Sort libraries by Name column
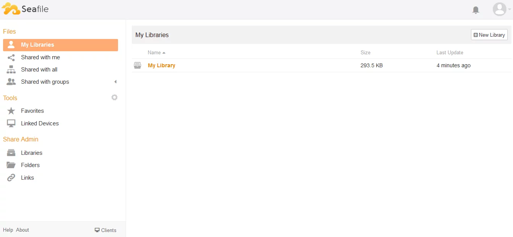This screenshot has width=513, height=237. pos(157,53)
